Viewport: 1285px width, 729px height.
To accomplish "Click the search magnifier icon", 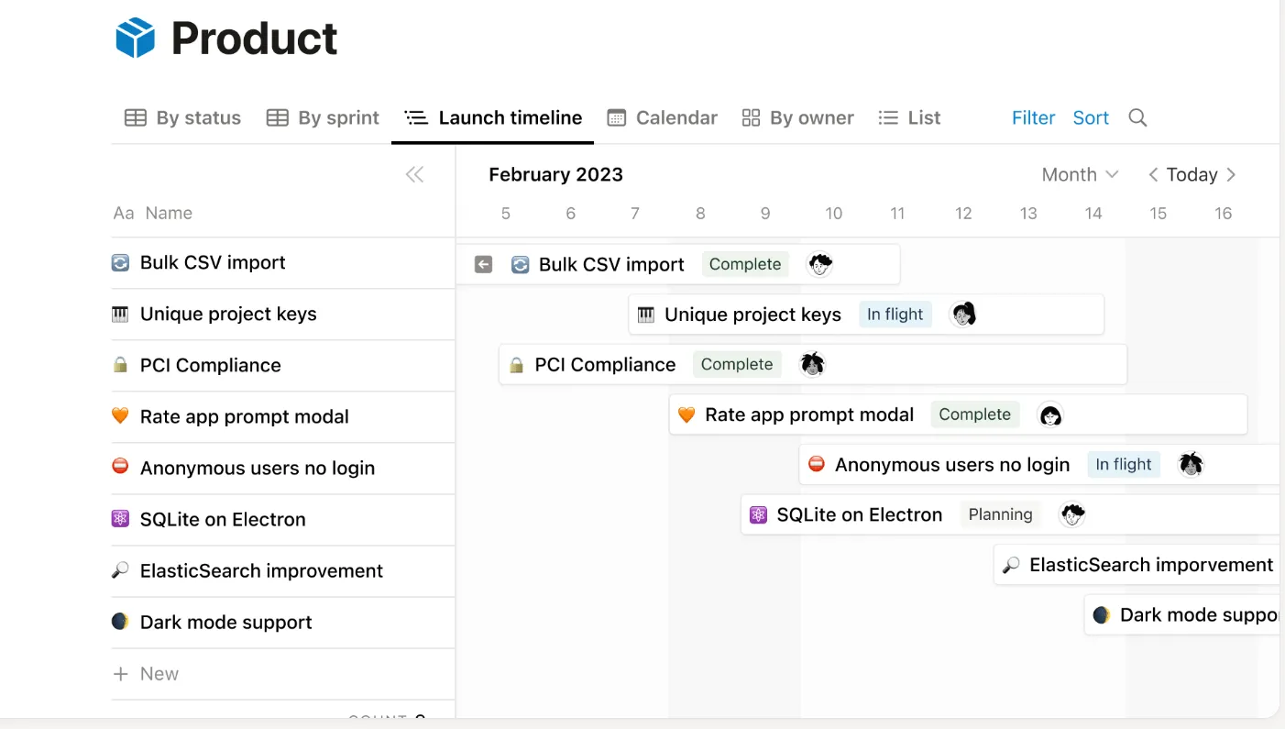I will pyautogui.click(x=1137, y=117).
